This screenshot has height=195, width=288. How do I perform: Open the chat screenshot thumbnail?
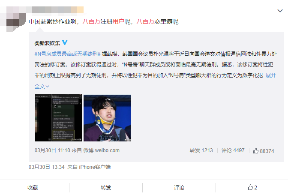58,118
